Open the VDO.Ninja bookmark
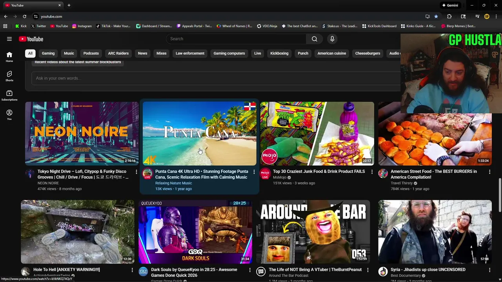Viewport: 502px width, 282px height. tap(267, 26)
